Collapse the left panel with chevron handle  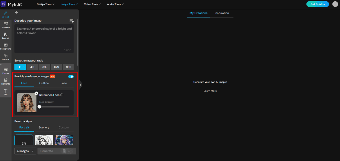click(x=80, y=85)
